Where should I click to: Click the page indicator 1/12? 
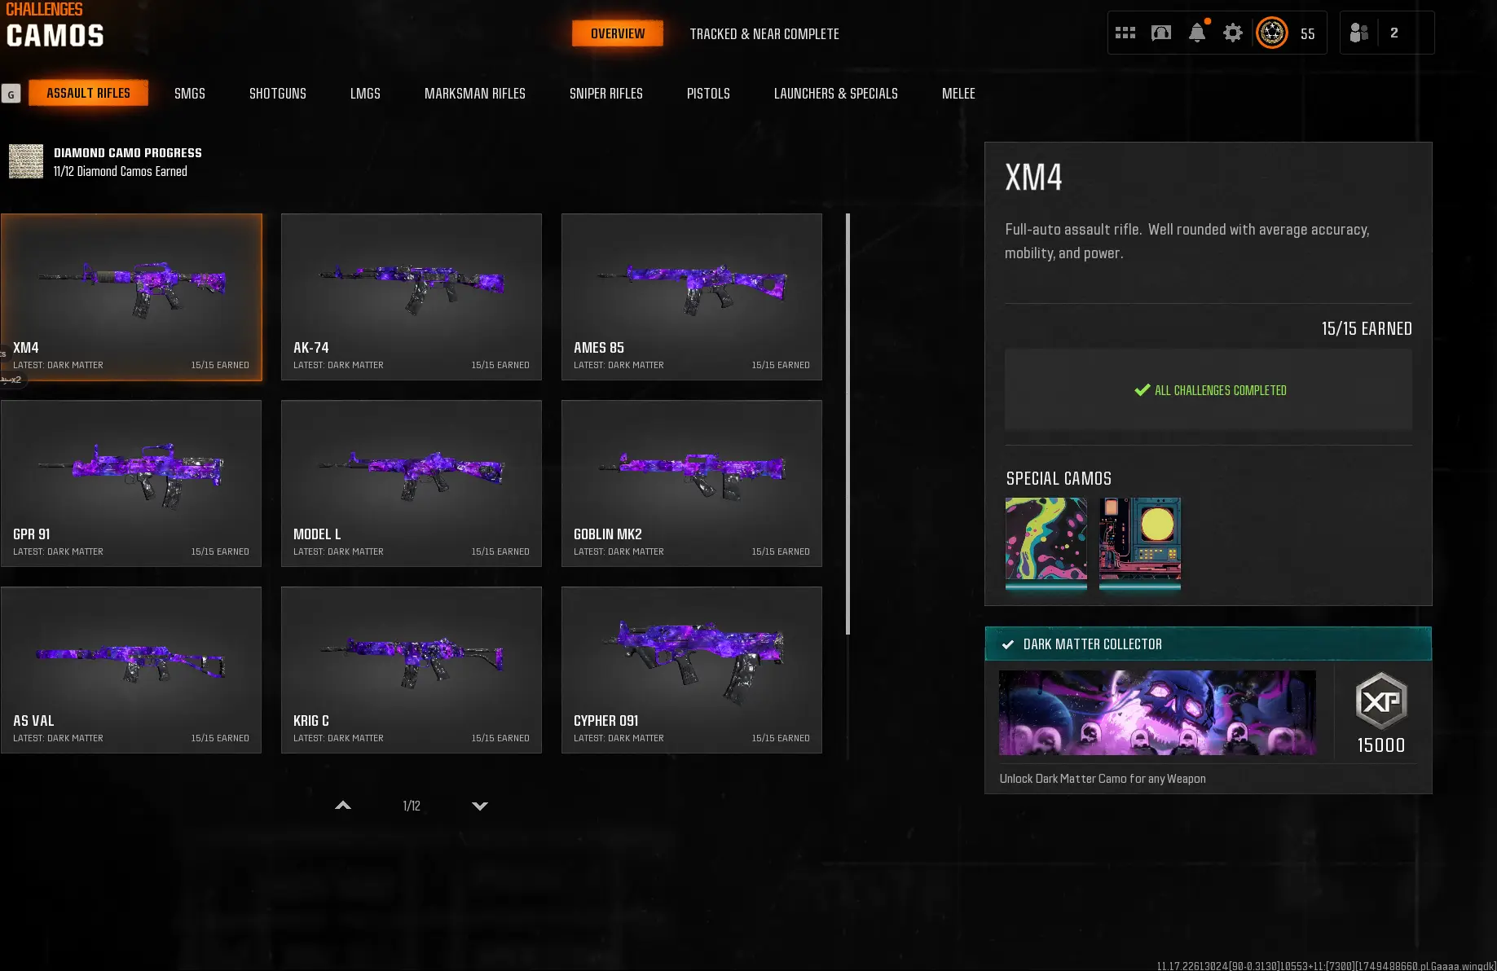412,806
